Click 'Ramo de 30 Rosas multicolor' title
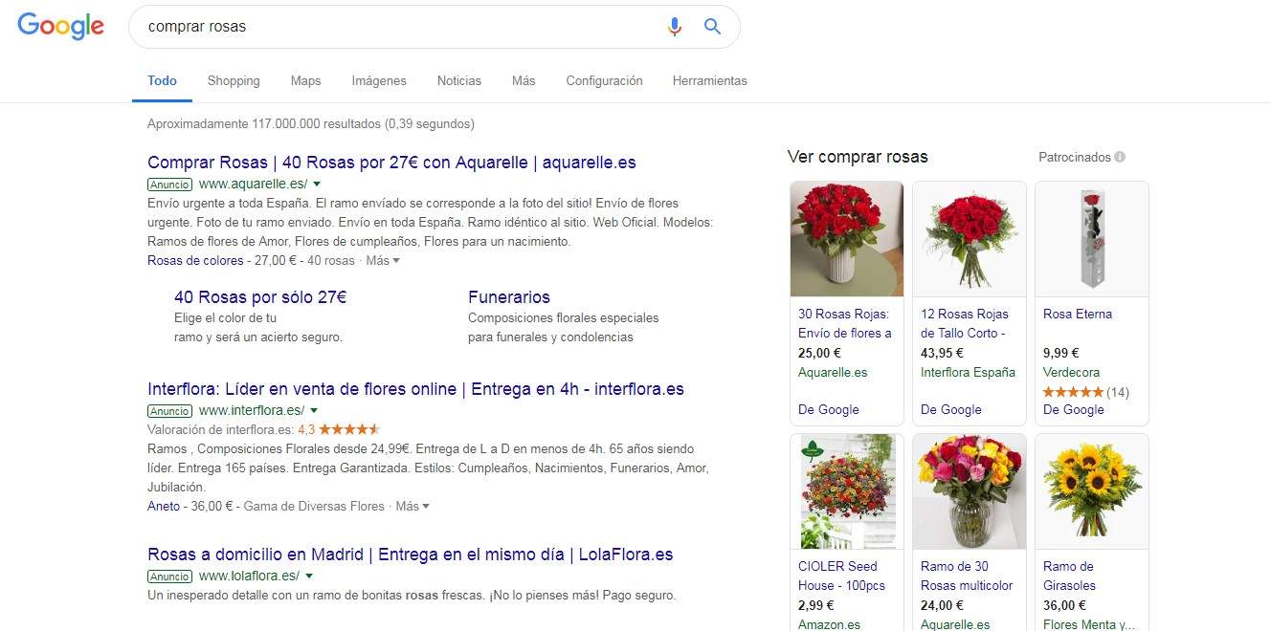Viewport: 1271px width, 631px height. tap(967, 576)
